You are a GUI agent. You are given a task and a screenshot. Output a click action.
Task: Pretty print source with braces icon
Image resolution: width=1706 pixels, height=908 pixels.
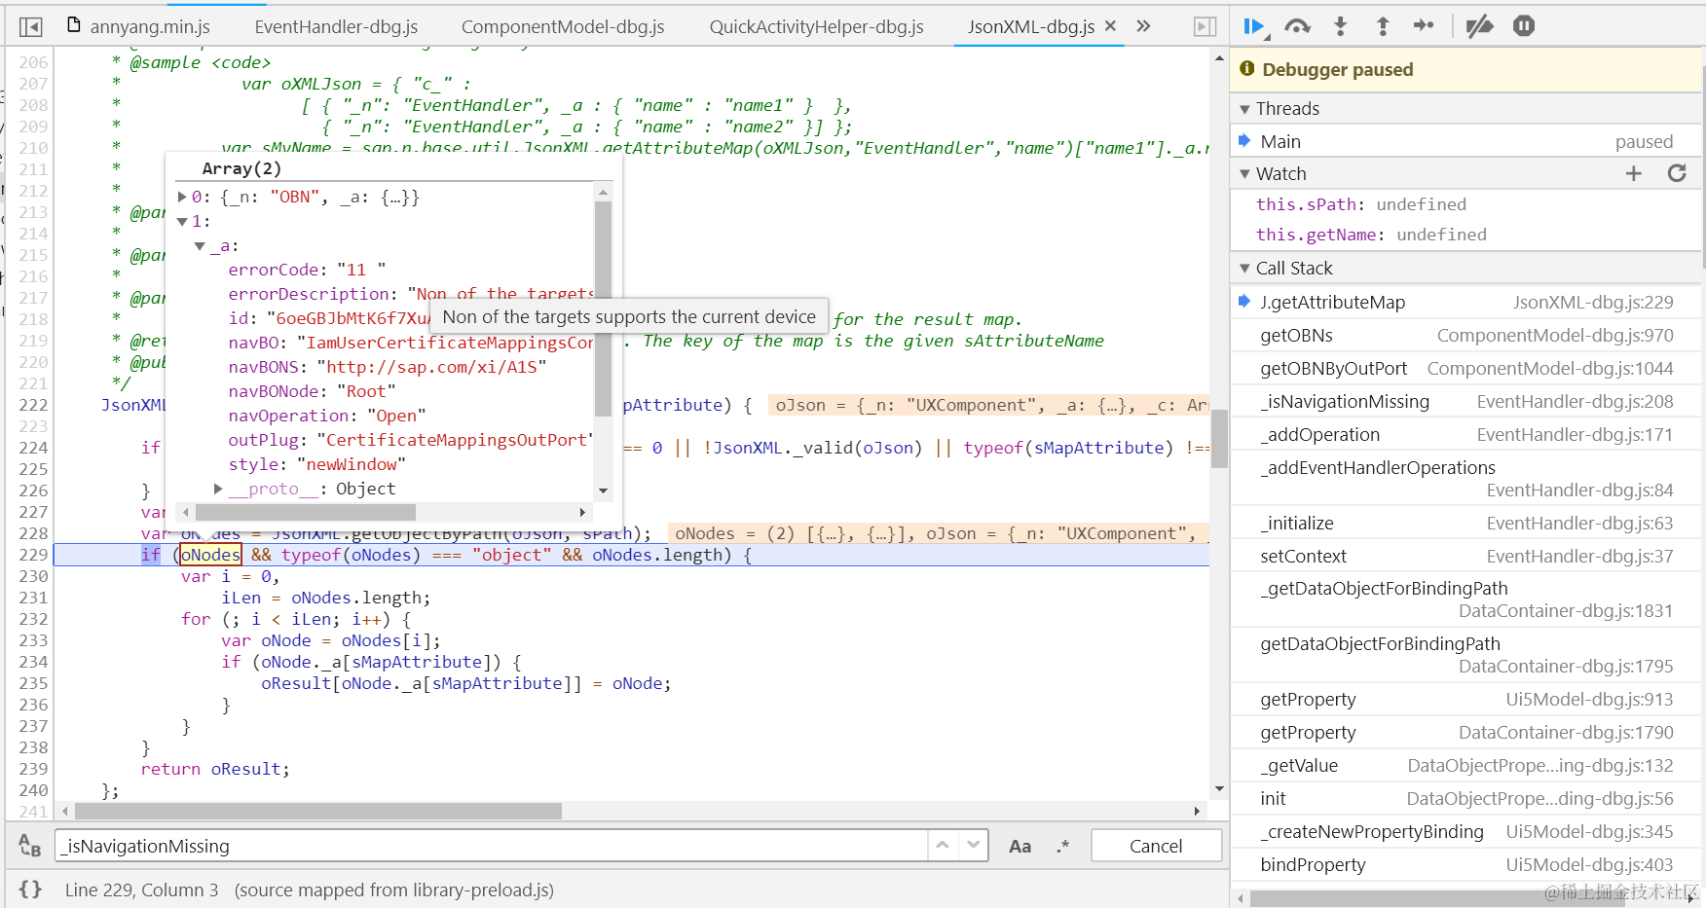30,890
